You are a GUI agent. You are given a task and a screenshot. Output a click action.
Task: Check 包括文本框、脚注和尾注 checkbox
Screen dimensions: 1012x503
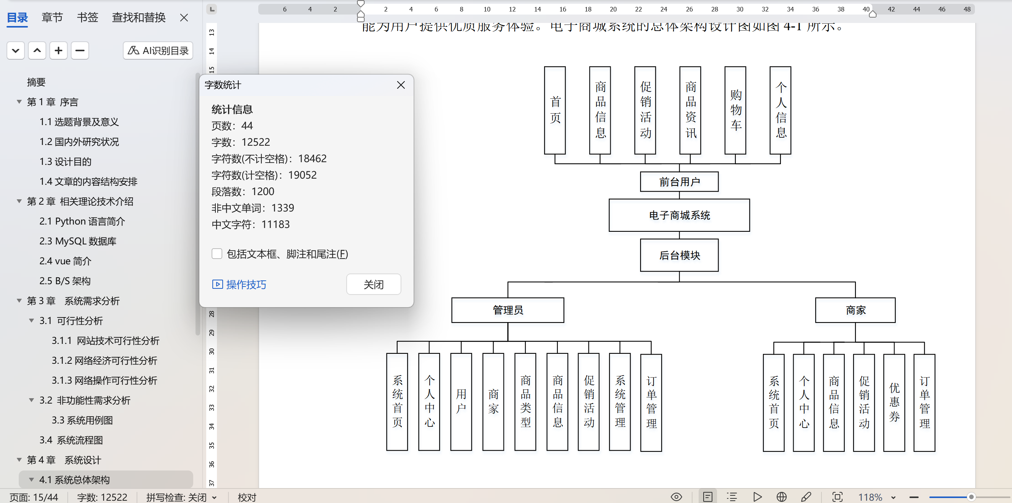coord(217,254)
